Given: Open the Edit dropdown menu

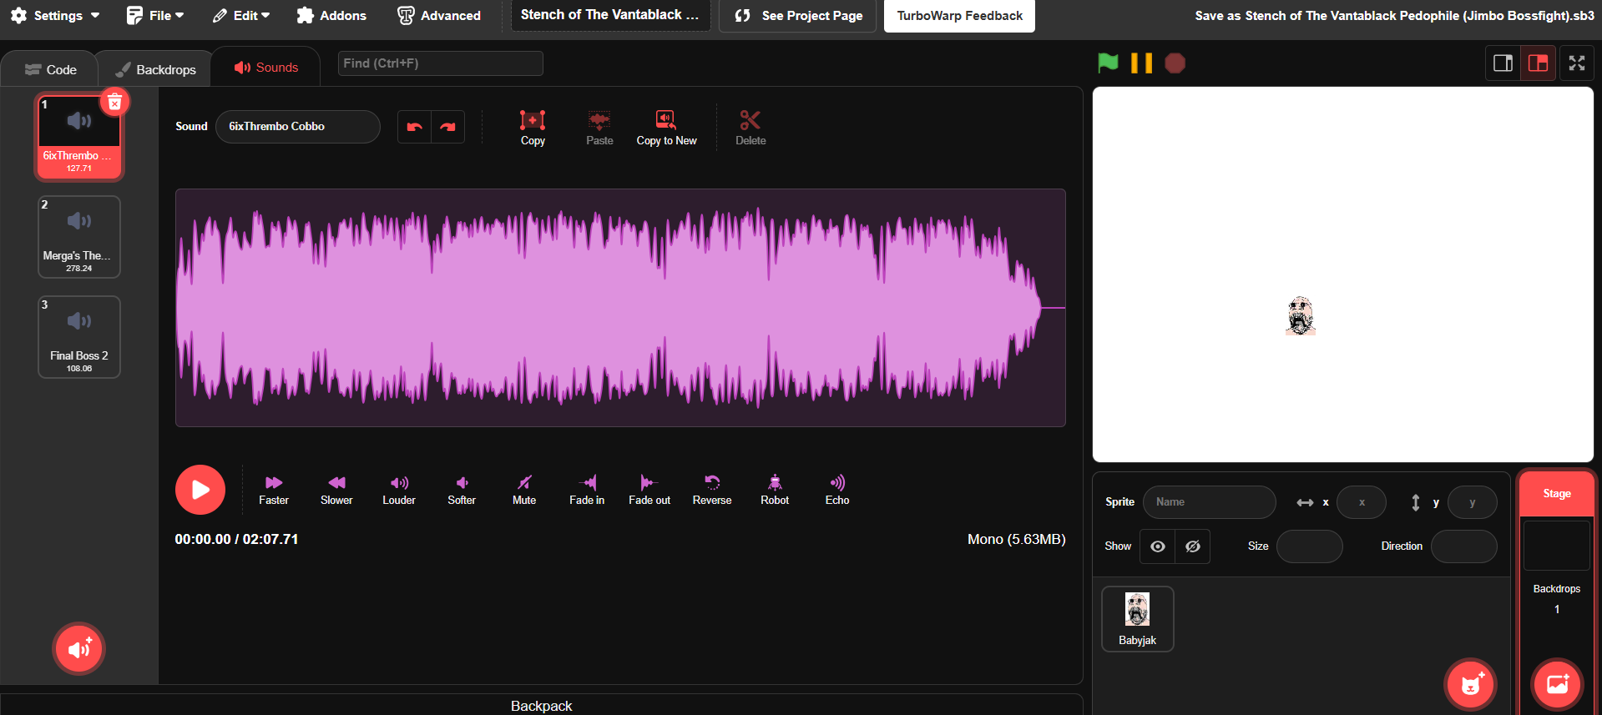Looking at the screenshot, I should click(241, 16).
